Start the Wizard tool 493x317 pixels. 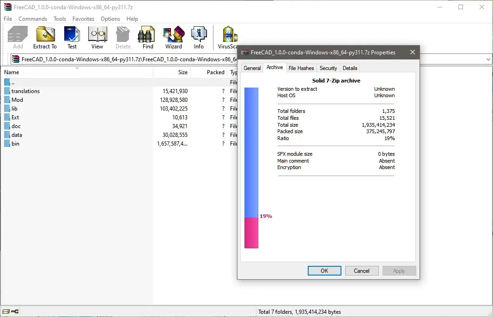pyautogui.click(x=174, y=38)
